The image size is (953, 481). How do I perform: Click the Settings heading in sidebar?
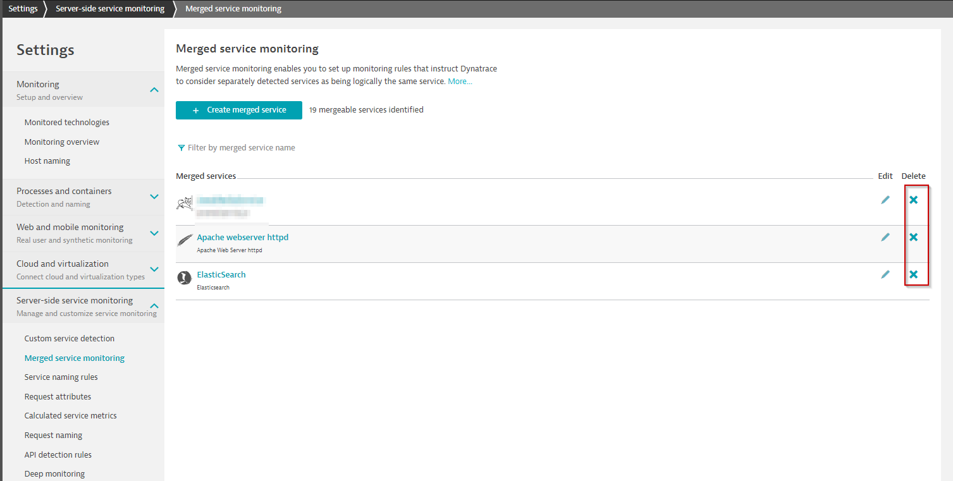tap(46, 50)
